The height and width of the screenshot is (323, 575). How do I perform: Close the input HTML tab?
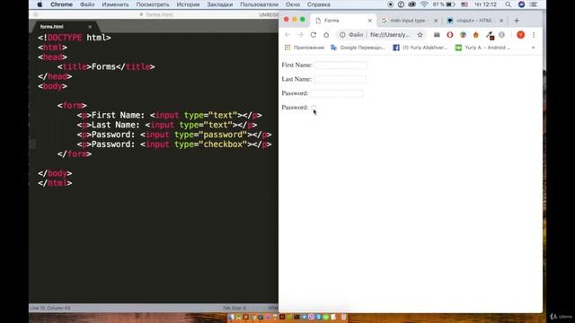[501, 21]
